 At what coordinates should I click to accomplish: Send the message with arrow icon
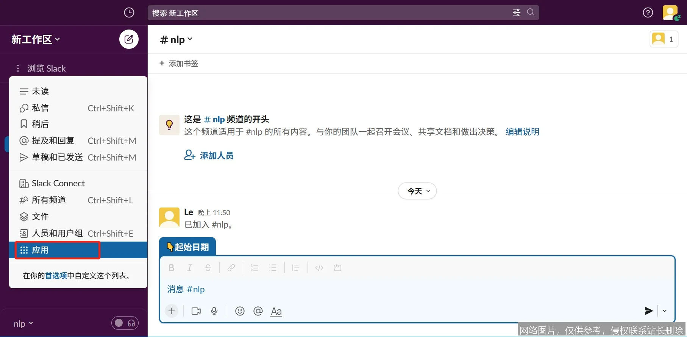[649, 311]
